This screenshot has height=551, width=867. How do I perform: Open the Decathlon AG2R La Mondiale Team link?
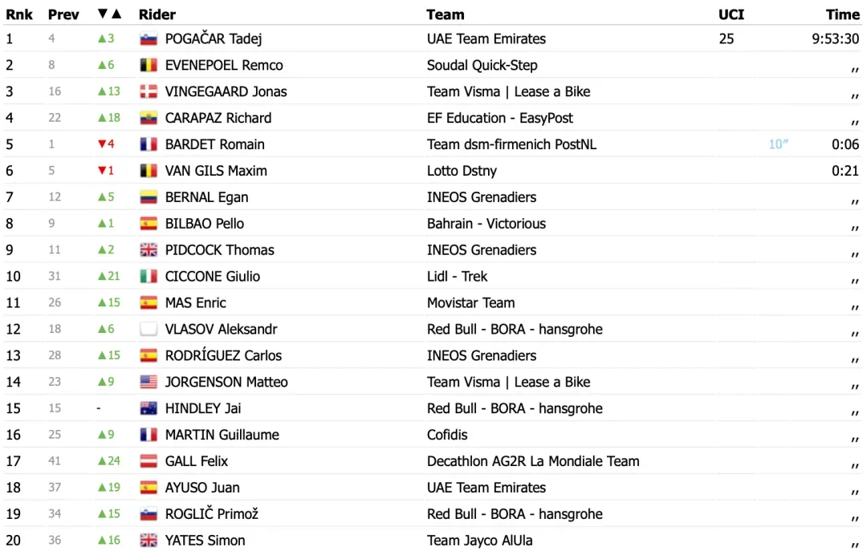pos(533,462)
